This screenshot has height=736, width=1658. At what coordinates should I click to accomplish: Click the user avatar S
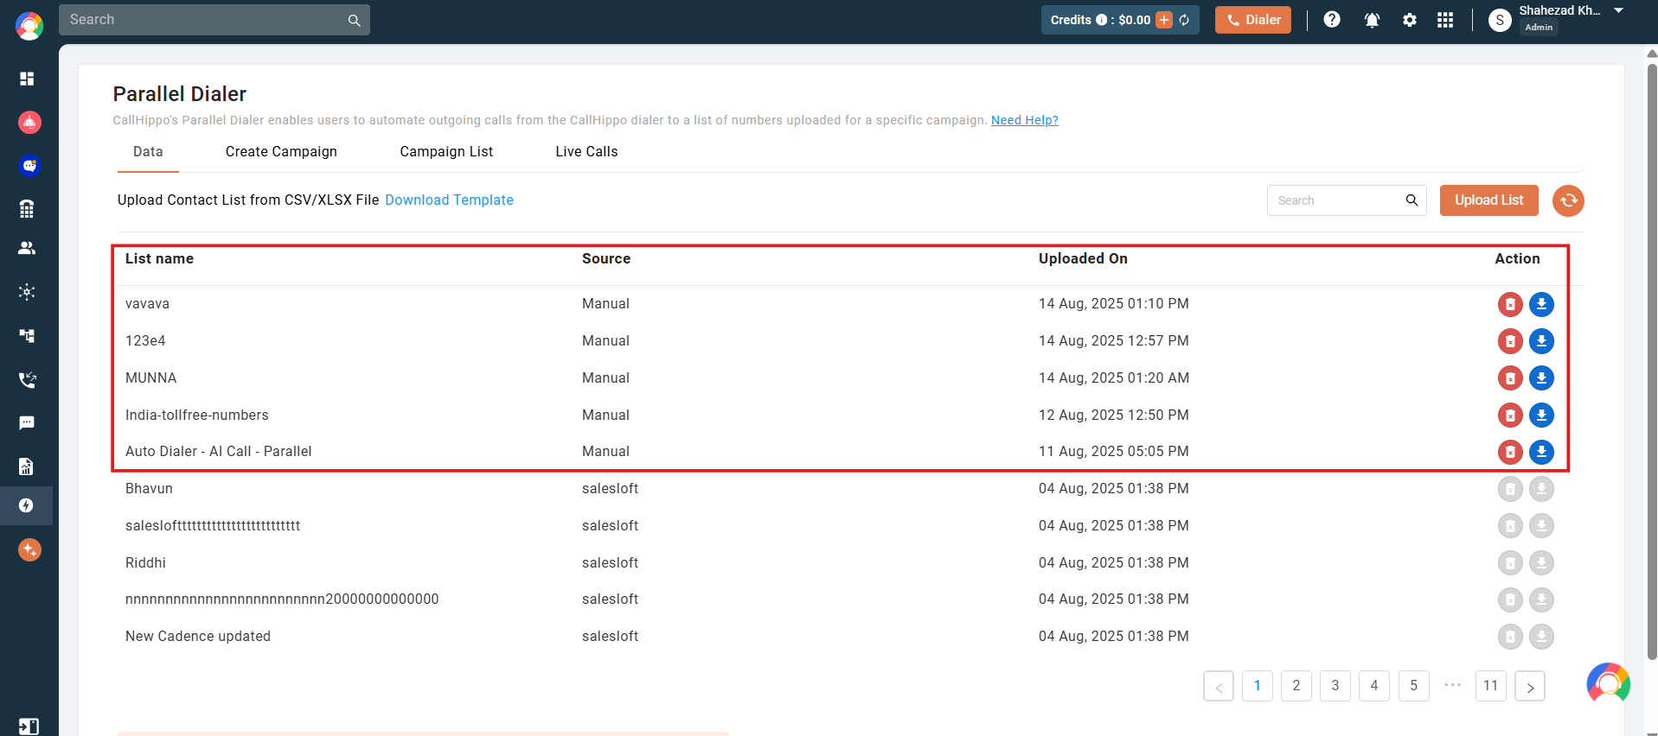tap(1500, 20)
